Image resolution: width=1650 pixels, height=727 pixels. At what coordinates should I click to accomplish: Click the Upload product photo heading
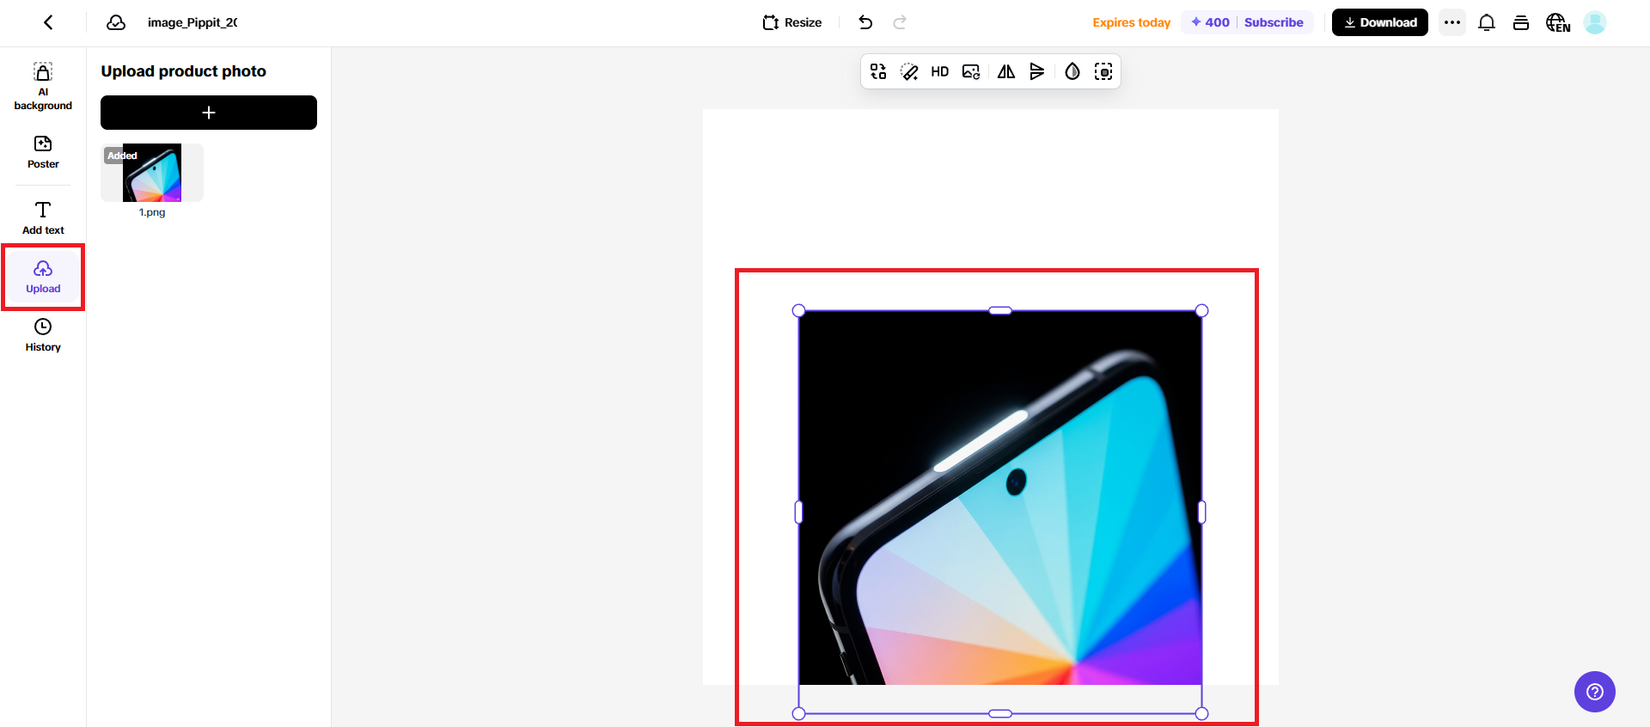click(183, 71)
